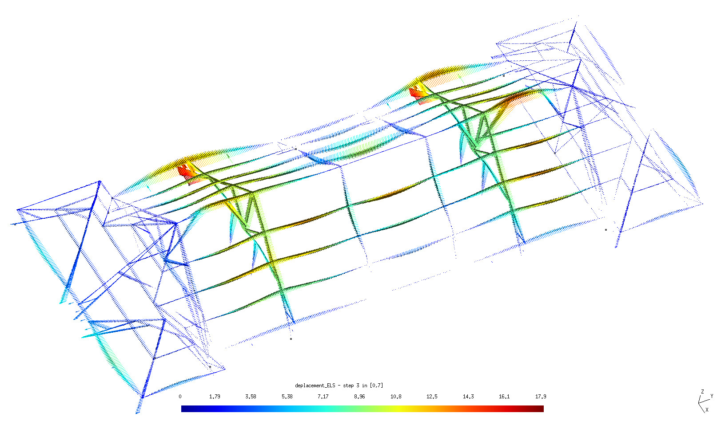Click the 1.79 scale value label
This screenshot has height=421, width=725.
click(215, 397)
